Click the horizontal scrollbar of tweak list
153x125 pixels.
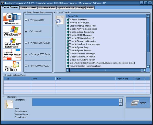click(106, 70)
